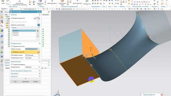Screen dimensions: 171x96
Task: Open the Меню menu
Action: 4,9
